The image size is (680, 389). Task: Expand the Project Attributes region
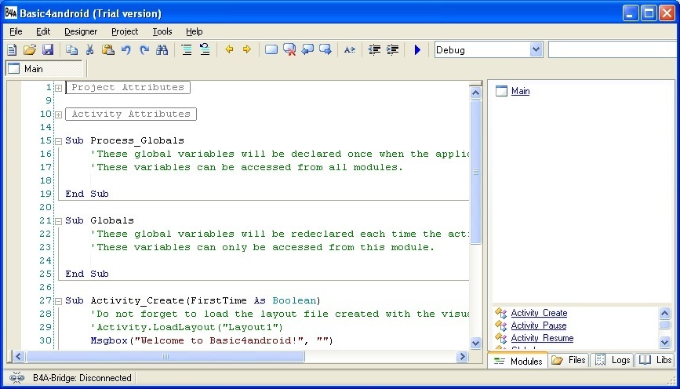(x=59, y=88)
